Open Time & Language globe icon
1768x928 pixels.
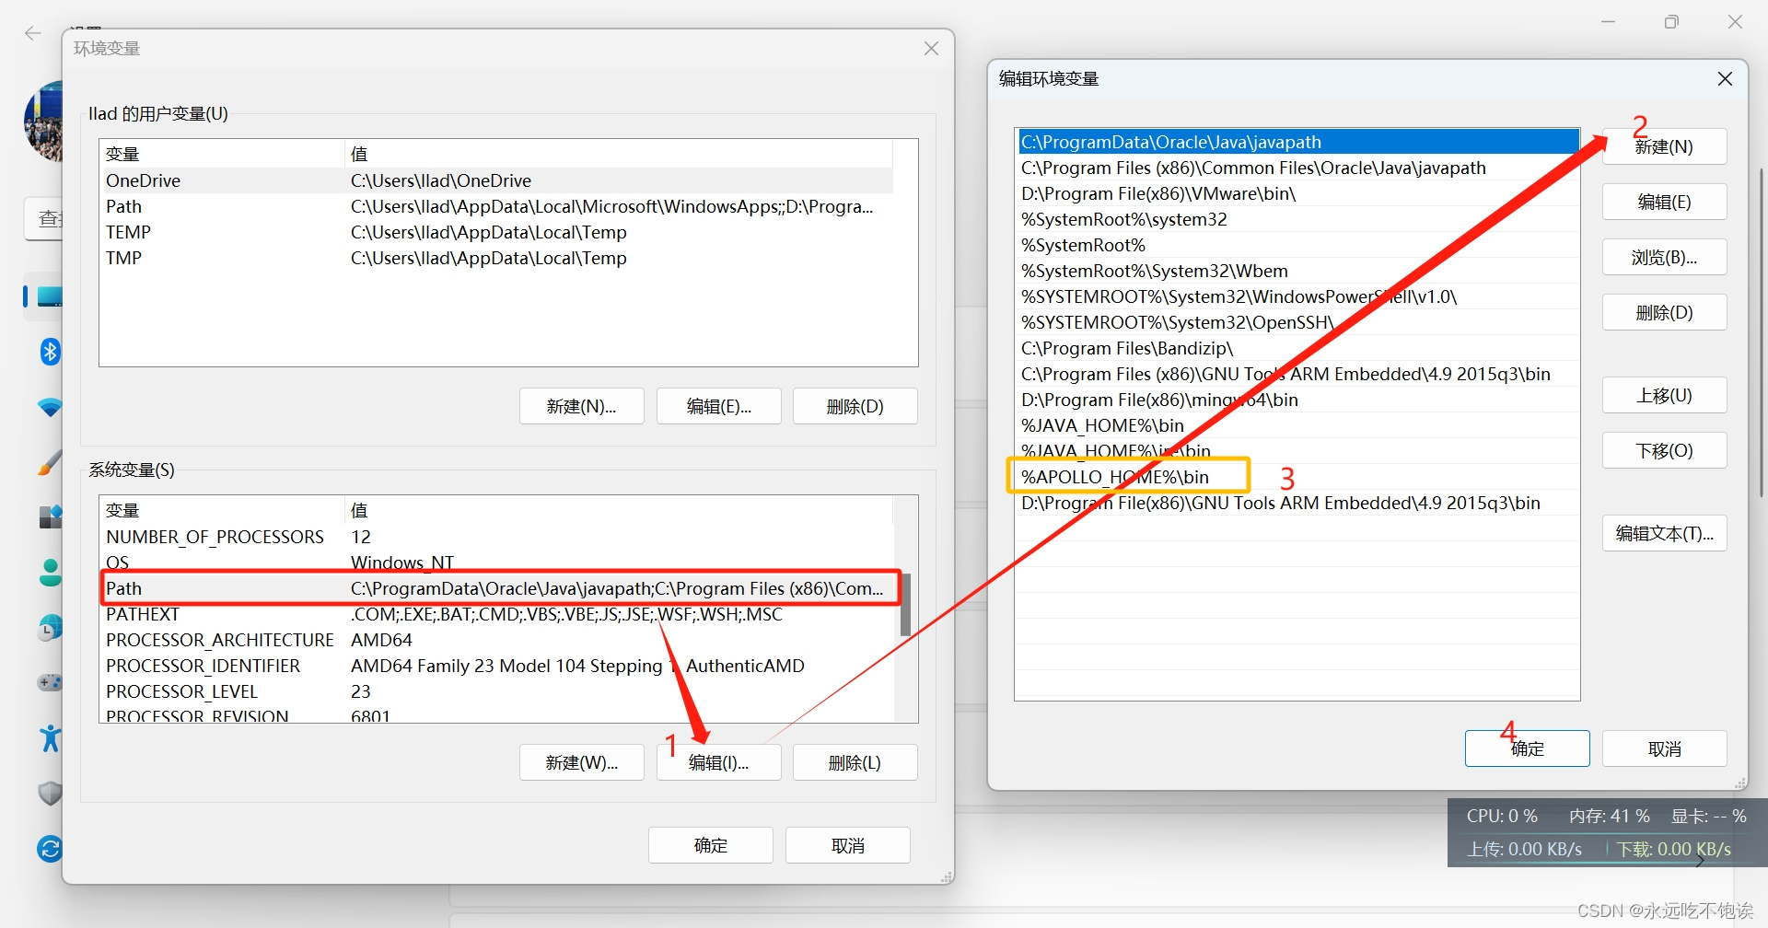tap(50, 627)
